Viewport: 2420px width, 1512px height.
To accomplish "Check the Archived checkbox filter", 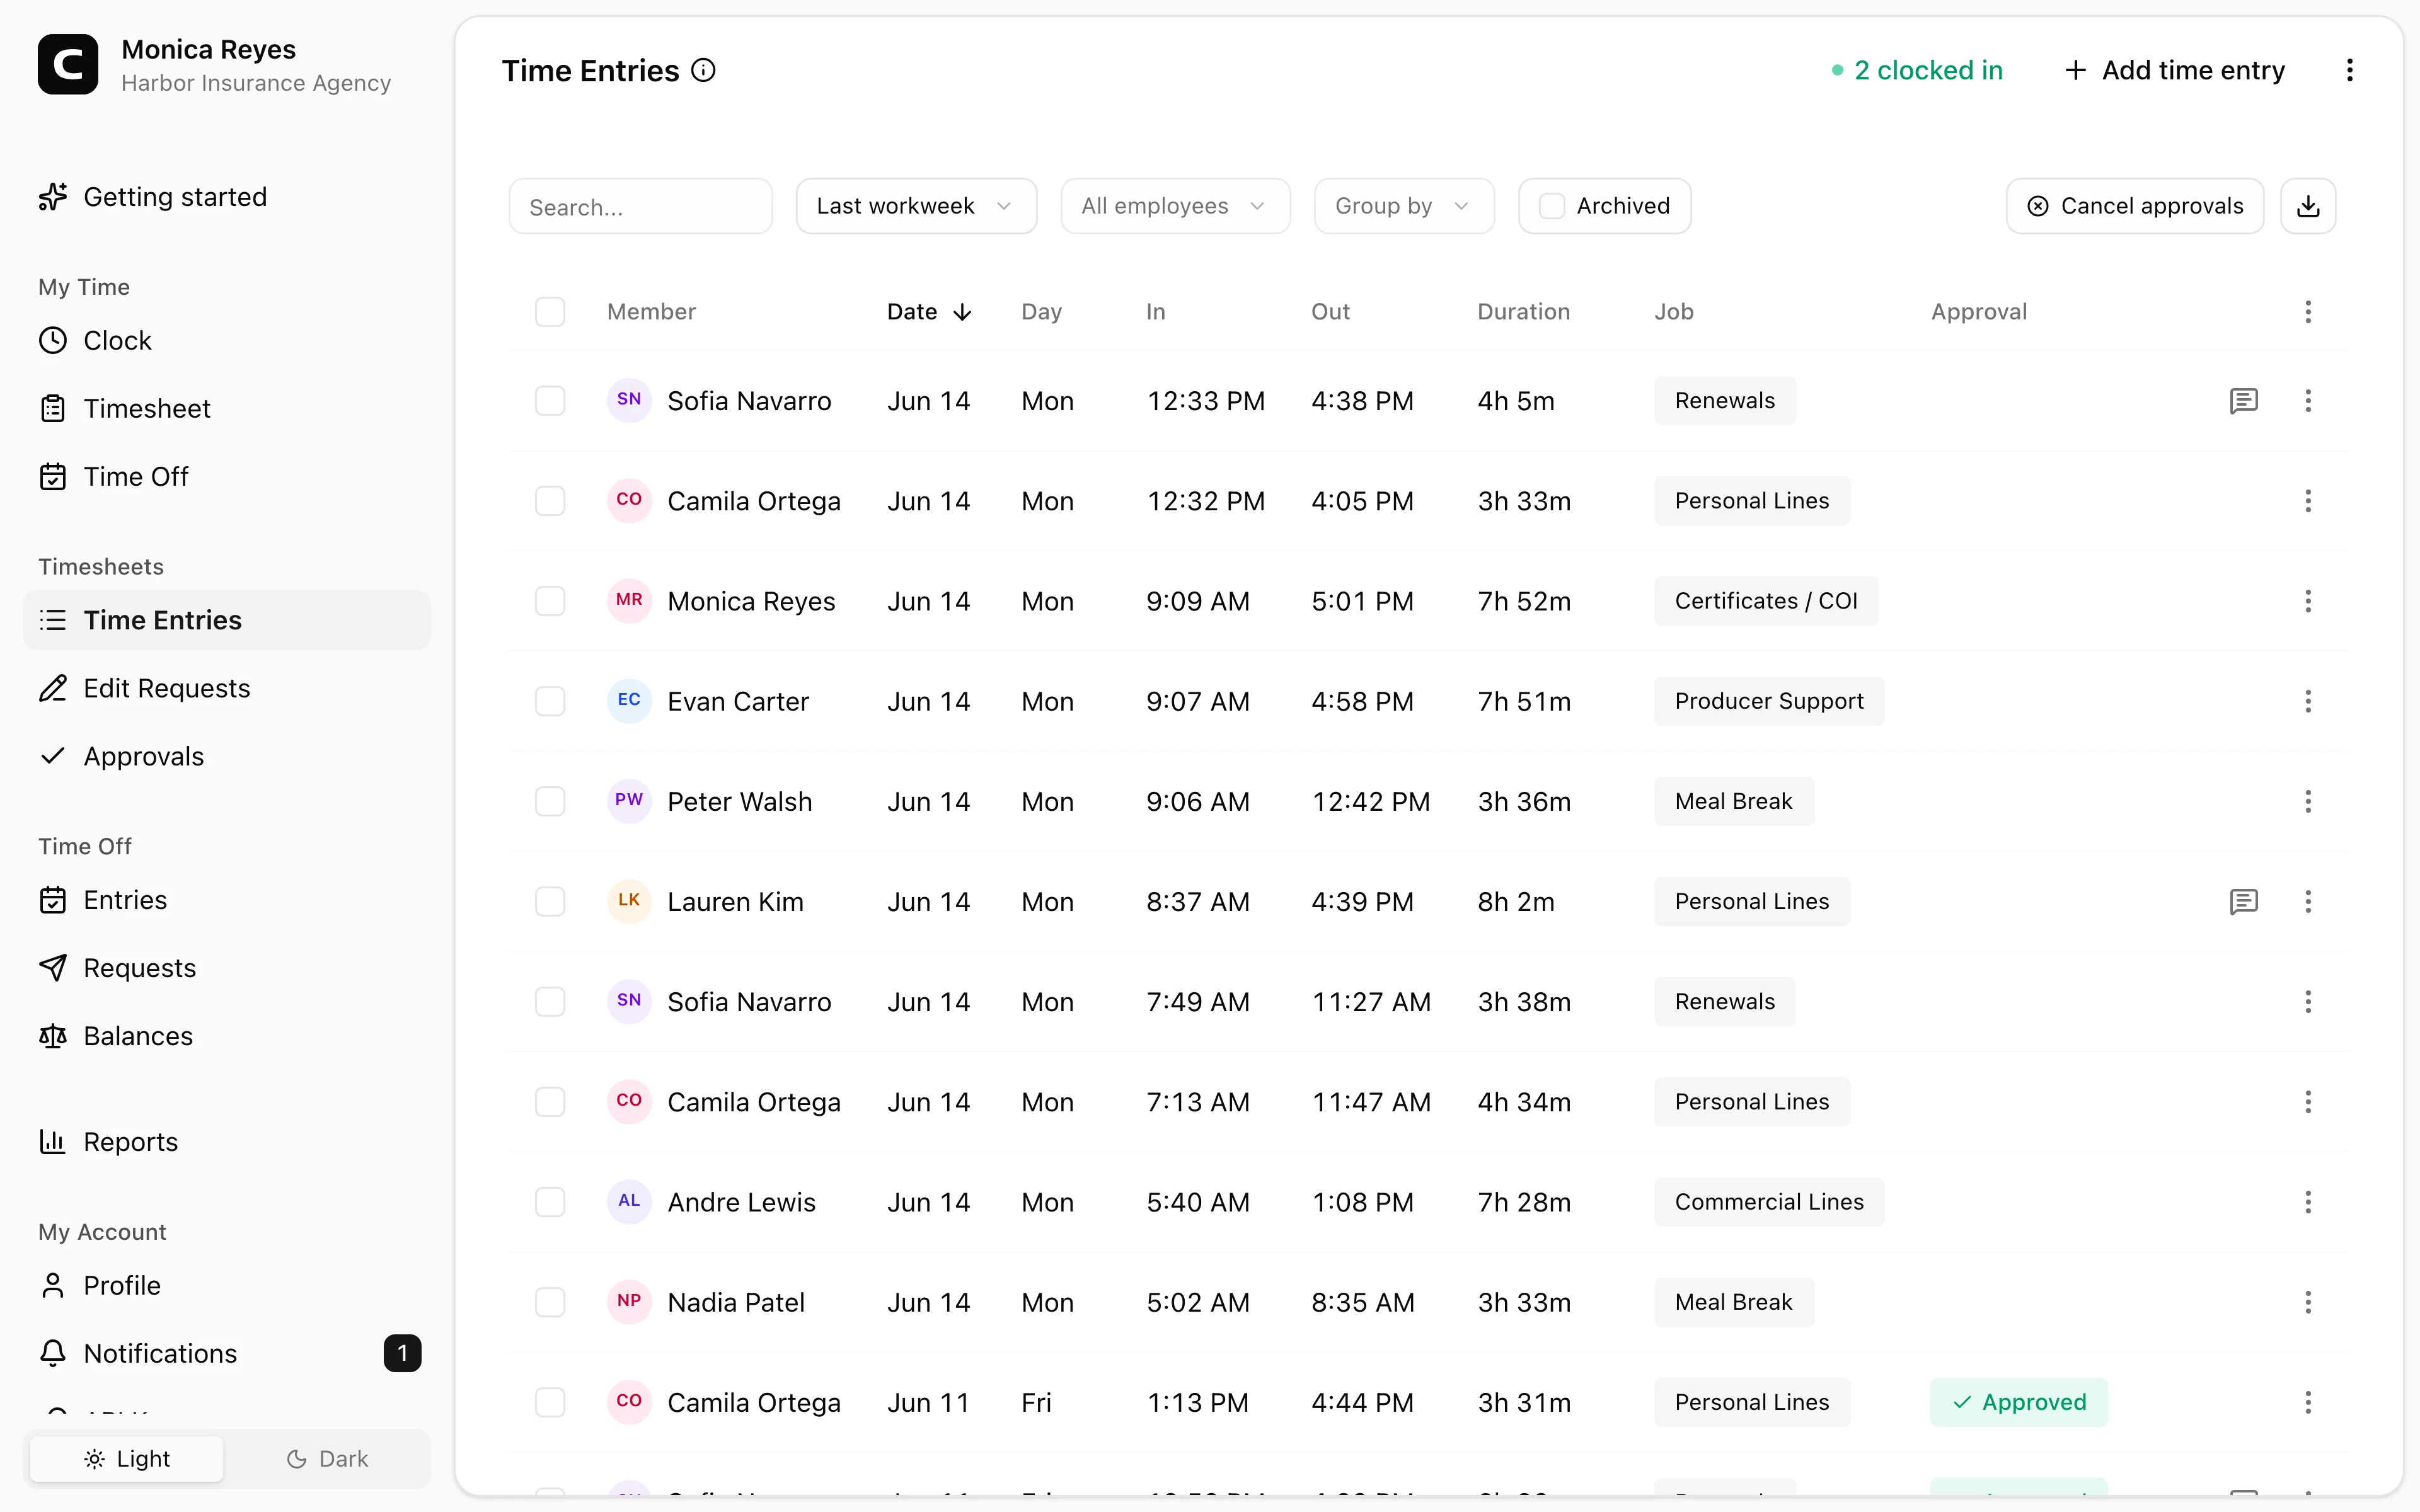I will click(1552, 206).
